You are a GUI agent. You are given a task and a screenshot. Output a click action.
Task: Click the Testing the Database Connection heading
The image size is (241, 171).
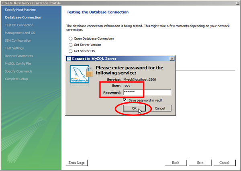[x=98, y=12]
